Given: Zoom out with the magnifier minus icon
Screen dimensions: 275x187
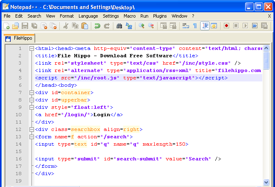Looking at the screenshot, I should coord(151,26).
